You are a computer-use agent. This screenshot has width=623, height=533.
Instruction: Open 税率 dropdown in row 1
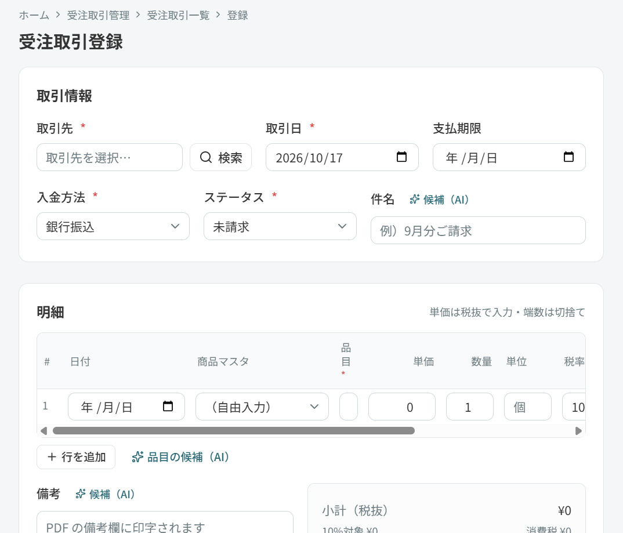(574, 407)
